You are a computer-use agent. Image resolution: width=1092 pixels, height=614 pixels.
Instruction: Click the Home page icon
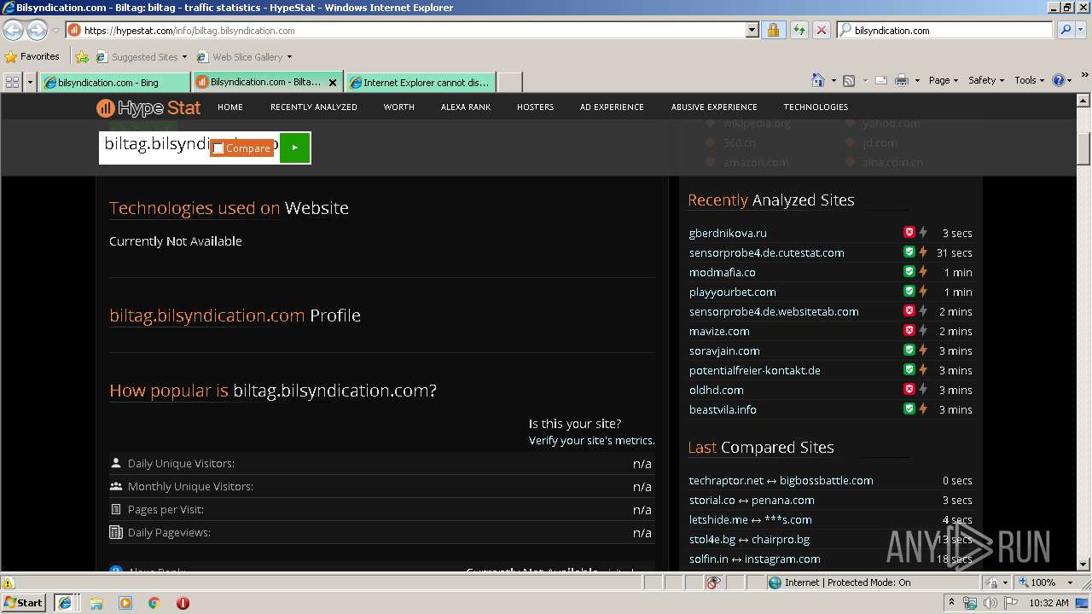818,80
